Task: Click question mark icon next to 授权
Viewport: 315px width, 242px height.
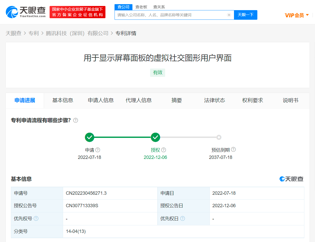Action: 164,150
